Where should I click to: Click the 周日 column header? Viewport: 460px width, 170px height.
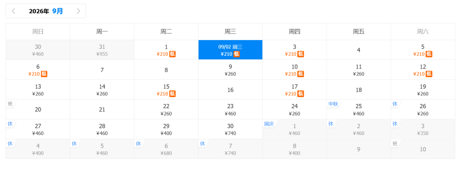point(38,32)
